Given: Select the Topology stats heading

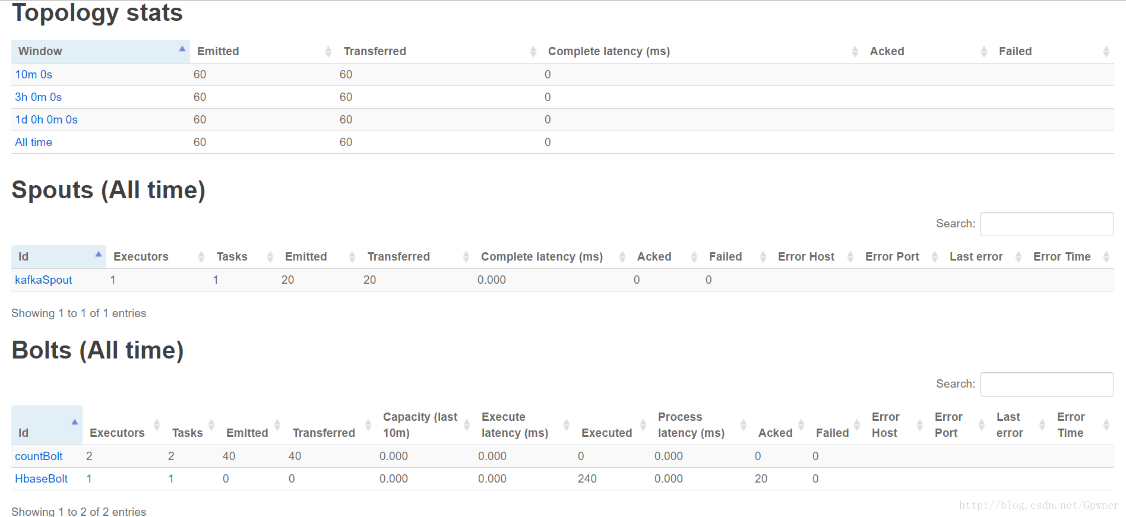Looking at the screenshot, I should click(97, 12).
